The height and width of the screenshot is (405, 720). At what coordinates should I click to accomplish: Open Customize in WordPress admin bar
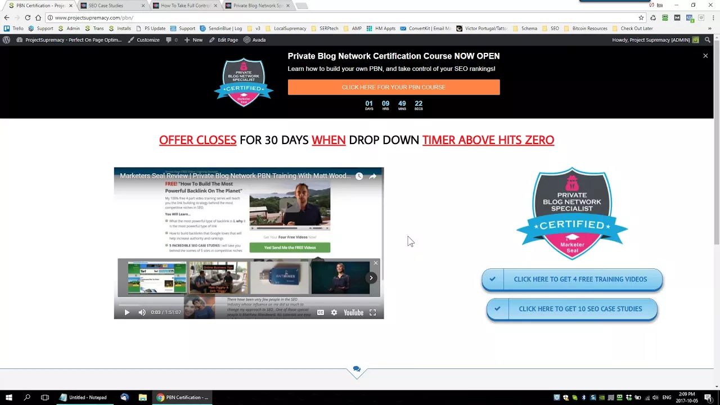click(143, 40)
